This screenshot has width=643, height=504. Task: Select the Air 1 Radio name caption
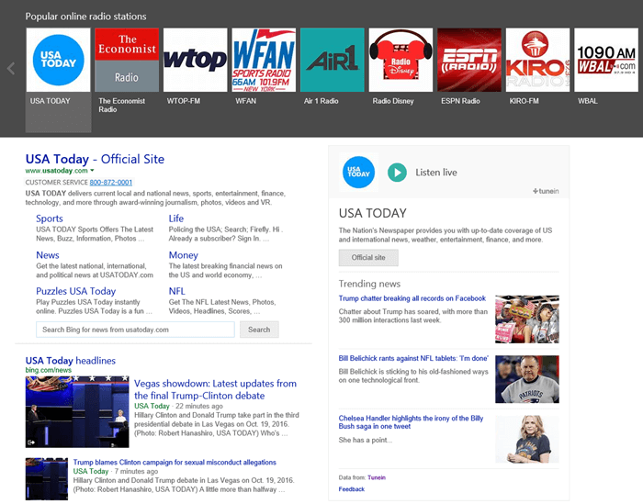point(321,101)
